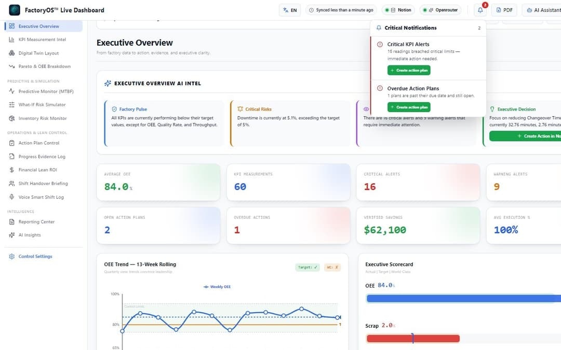This screenshot has height=350, width=561.
Task: Click the Critical Risks trophy icon
Action: click(x=240, y=109)
